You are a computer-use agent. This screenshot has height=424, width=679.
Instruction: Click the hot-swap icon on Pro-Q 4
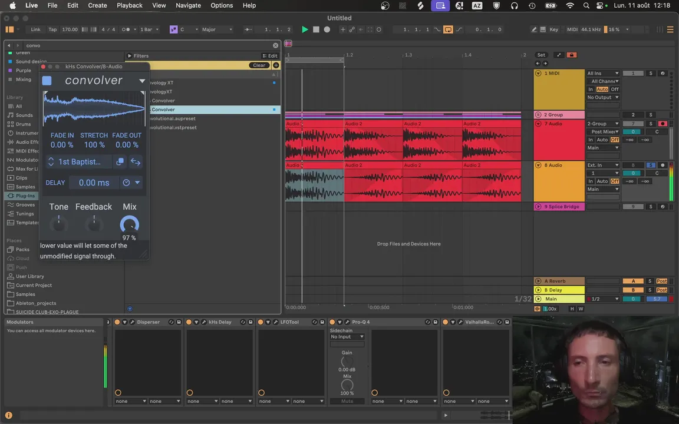pyautogui.click(x=428, y=322)
